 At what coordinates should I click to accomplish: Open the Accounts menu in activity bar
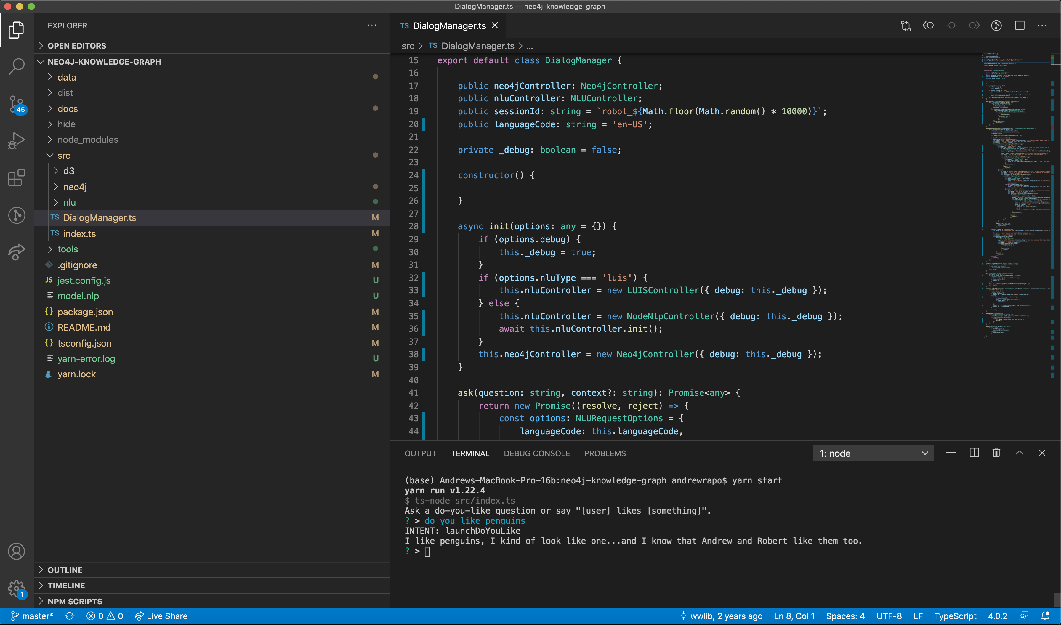coord(16,551)
